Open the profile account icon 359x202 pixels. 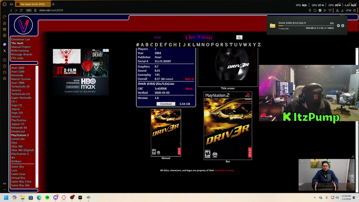coord(337,10)
